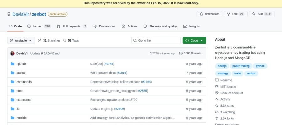Select the python topic tag

[260, 66]
